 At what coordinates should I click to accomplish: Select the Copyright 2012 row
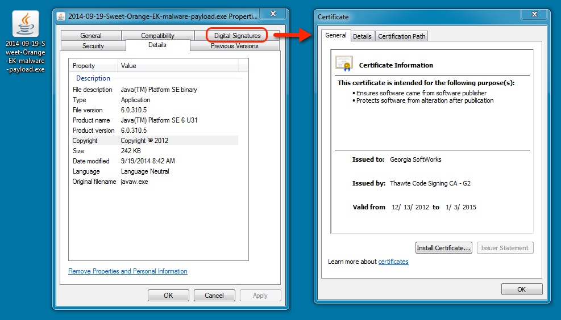click(155, 141)
